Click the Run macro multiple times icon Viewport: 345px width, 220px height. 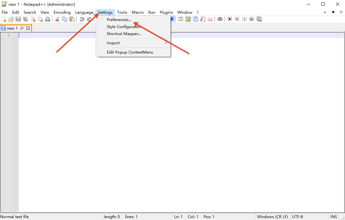coord(252,19)
